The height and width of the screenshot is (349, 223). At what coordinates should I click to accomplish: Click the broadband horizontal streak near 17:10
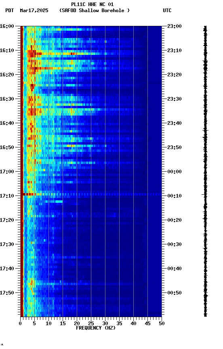pyautogui.click(x=91, y=195)
